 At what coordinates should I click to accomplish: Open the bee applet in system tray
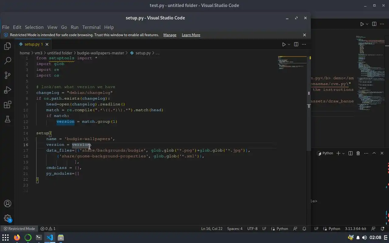351,238
